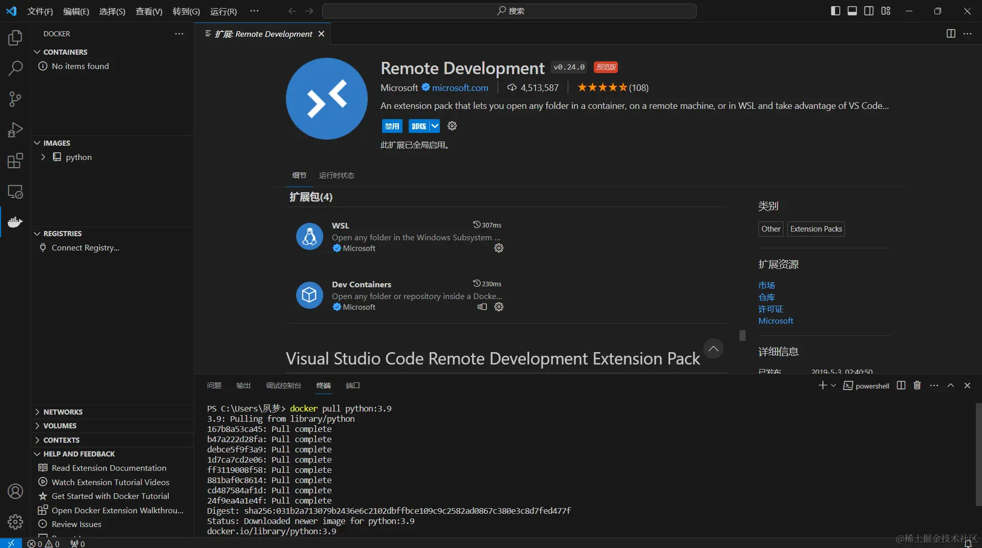This screenshot has width=982, height=548.
Task: Click the 禁用 (disable) button
Action: (392, 126)
